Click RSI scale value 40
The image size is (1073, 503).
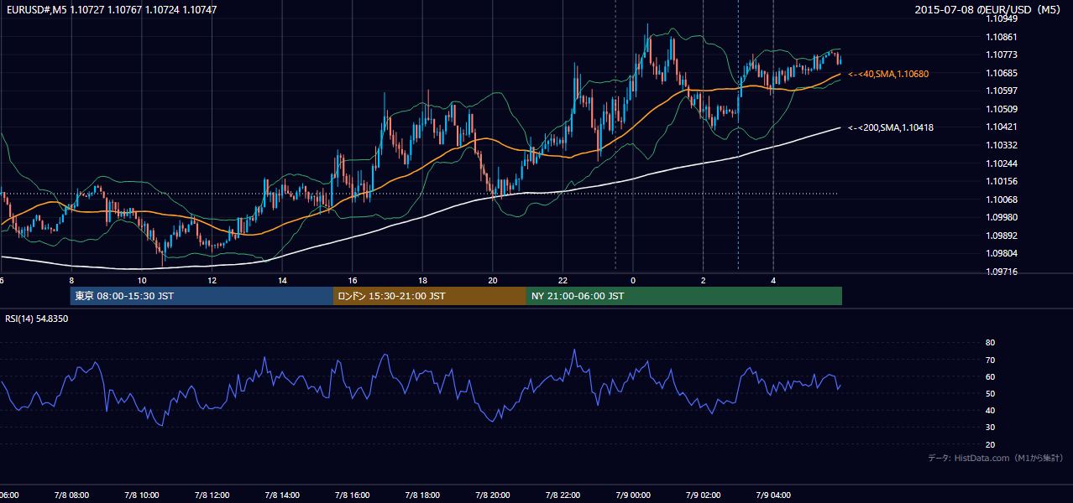point(990,410)
